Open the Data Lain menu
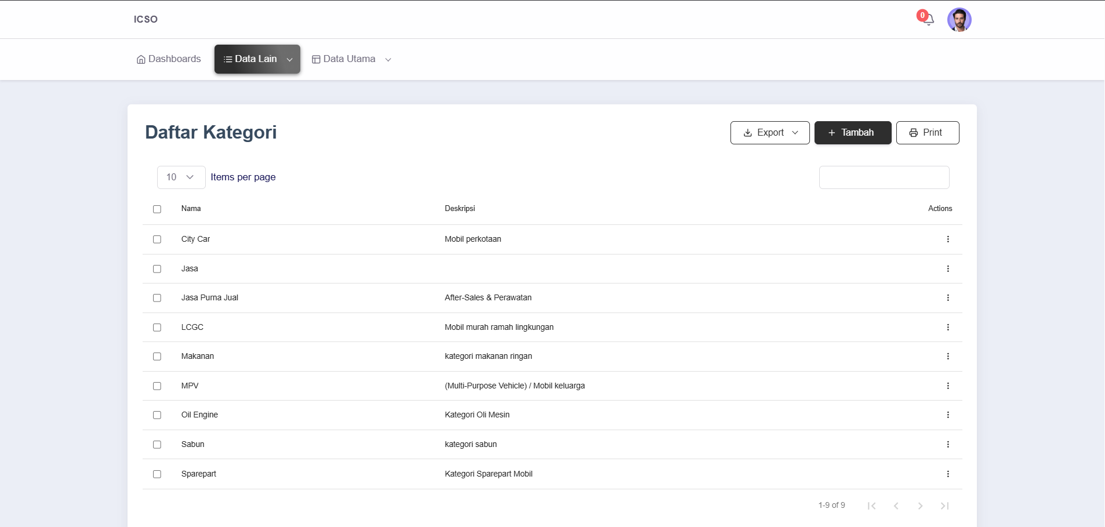1105x527 pixels. [257, 59]
